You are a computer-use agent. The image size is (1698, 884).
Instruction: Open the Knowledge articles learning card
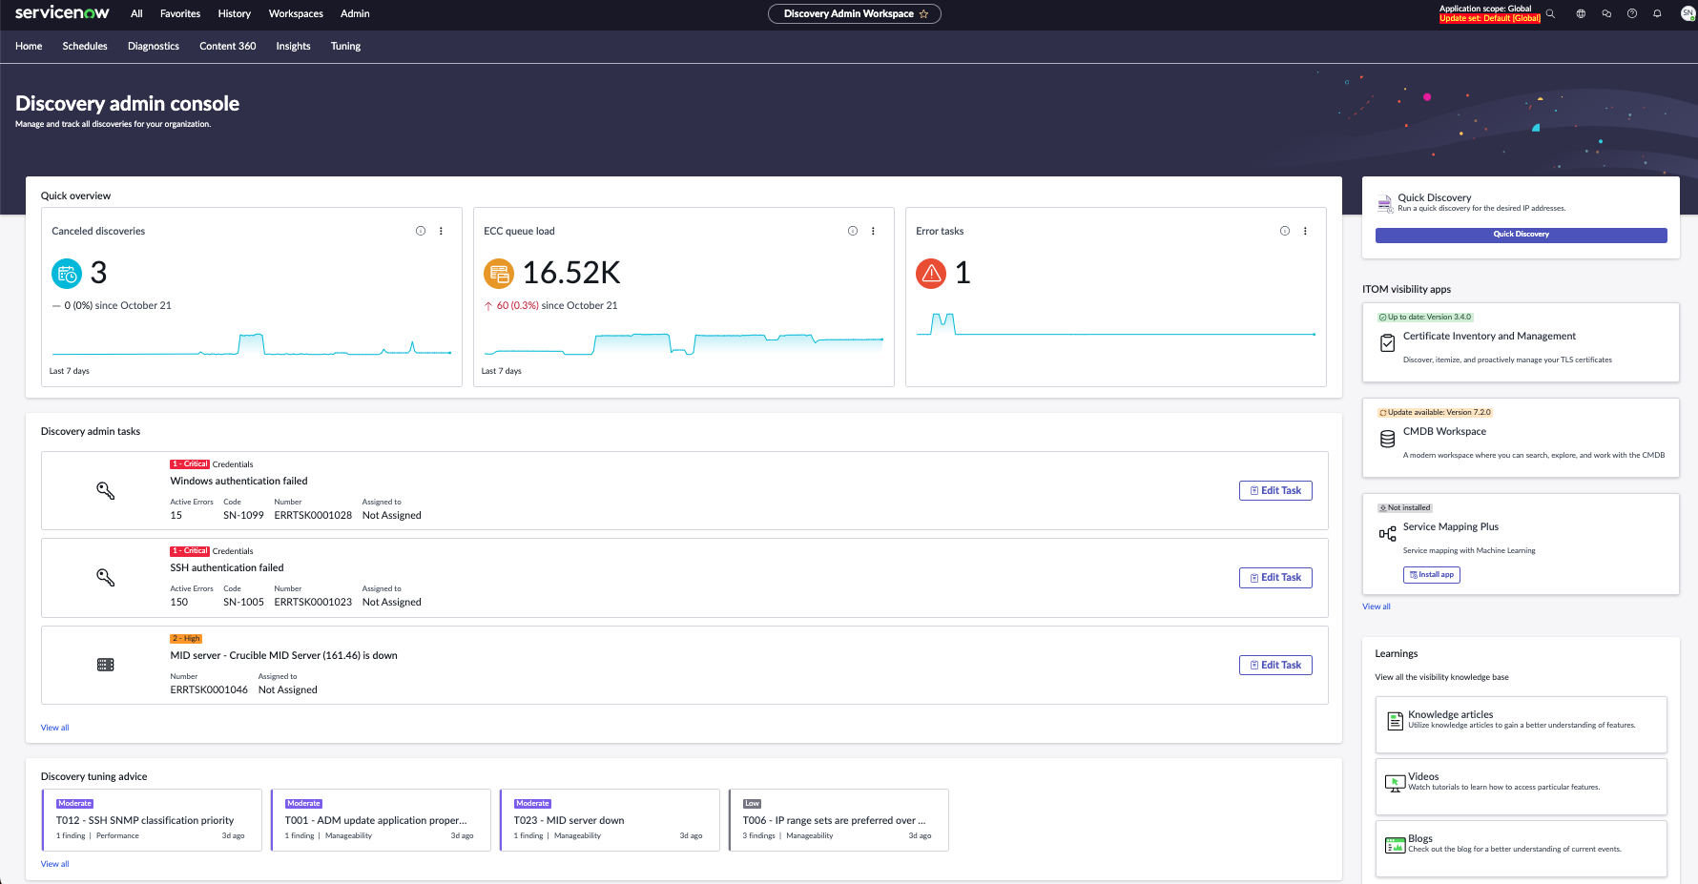pos(1521,725)
